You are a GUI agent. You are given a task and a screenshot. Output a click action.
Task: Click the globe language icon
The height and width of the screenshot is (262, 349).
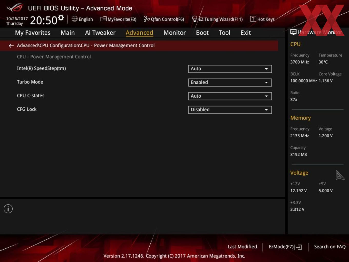[x=74, y=19]
